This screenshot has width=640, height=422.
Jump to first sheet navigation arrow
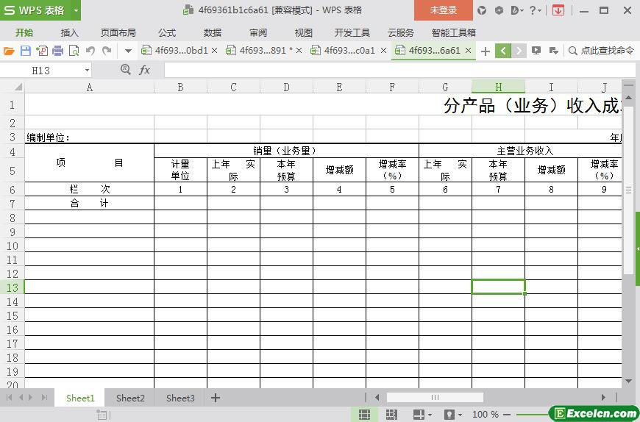pyautogui.click(x=9, y=398)
